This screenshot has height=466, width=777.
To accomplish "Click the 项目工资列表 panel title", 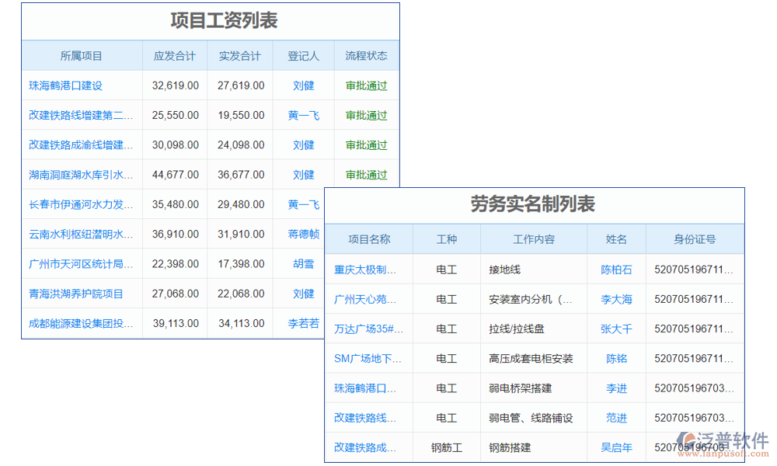I will pos(210,21).
